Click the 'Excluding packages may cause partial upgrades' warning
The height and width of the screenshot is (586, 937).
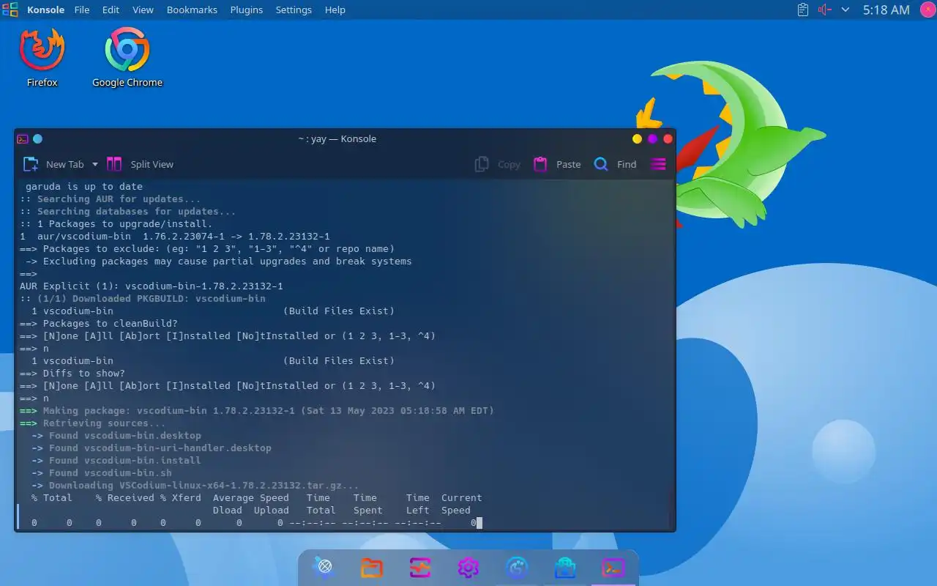[218, 262]
